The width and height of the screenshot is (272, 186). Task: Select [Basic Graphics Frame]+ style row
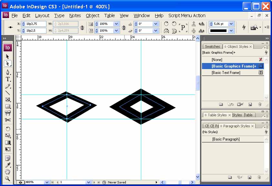[x=233, y=66]
